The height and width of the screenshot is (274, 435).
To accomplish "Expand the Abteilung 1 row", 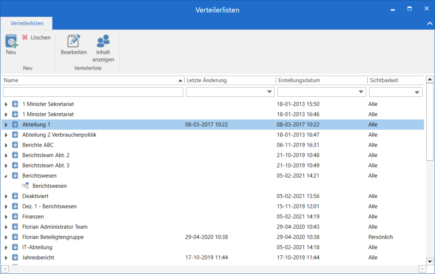I will [x=6, y=125].
